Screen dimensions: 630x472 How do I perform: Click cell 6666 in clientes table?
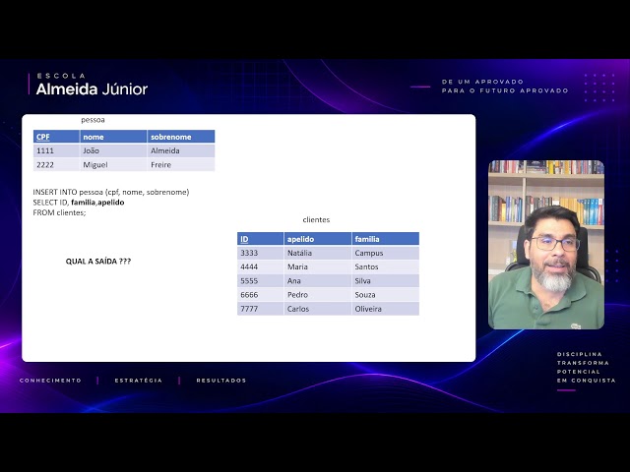(260, 295)
